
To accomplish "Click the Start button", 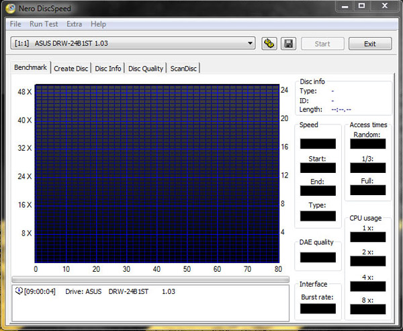I will click(322, 44).
